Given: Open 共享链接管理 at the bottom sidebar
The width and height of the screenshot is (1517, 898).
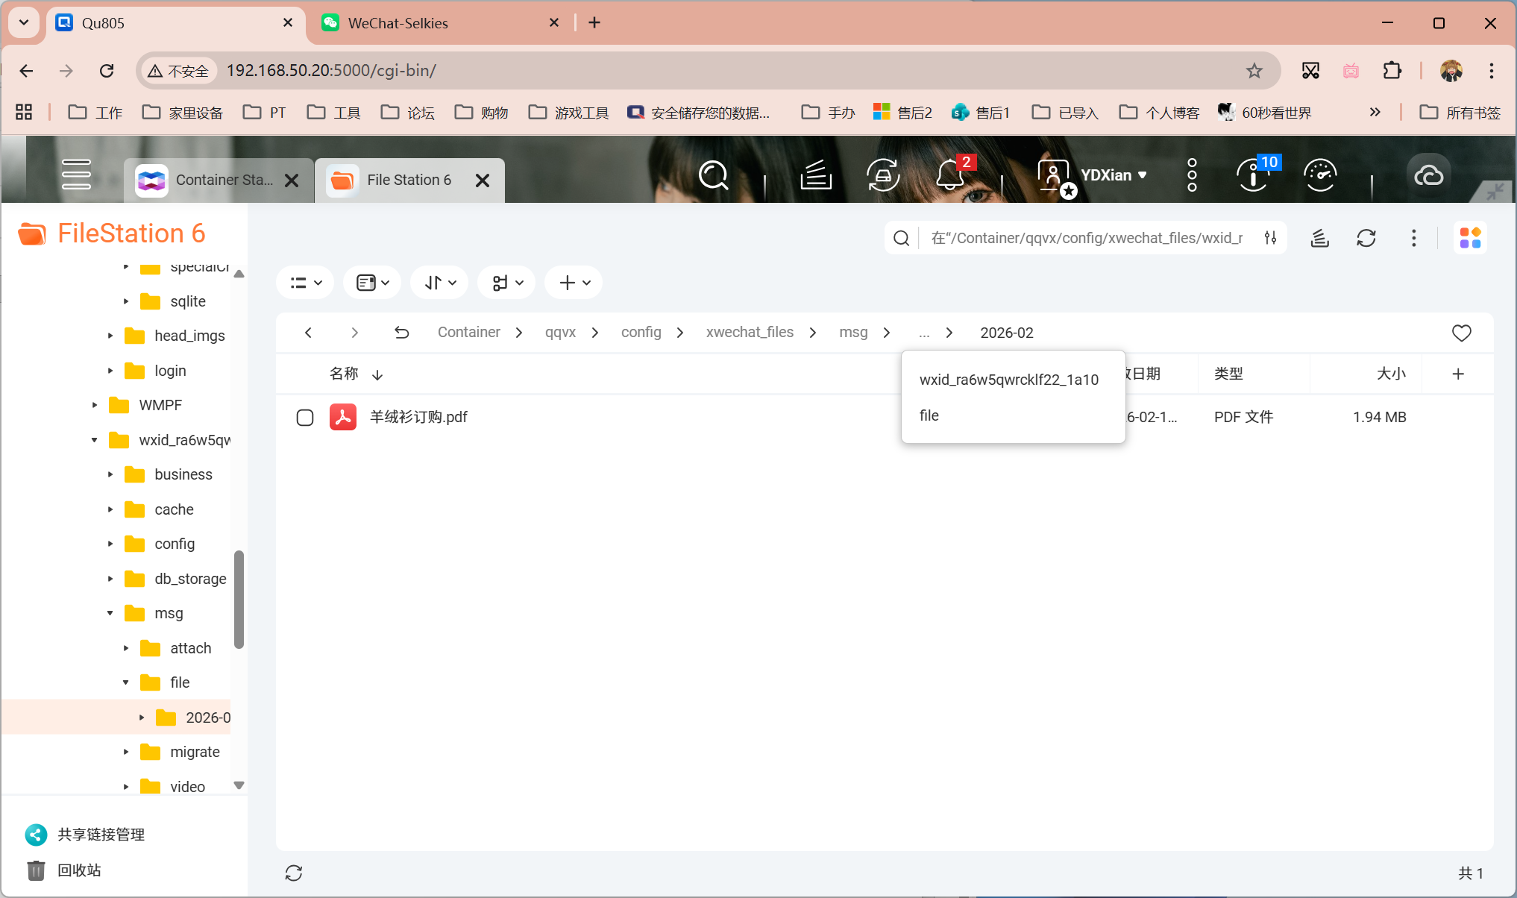Looking at the screenshot, I should [100, 834].
